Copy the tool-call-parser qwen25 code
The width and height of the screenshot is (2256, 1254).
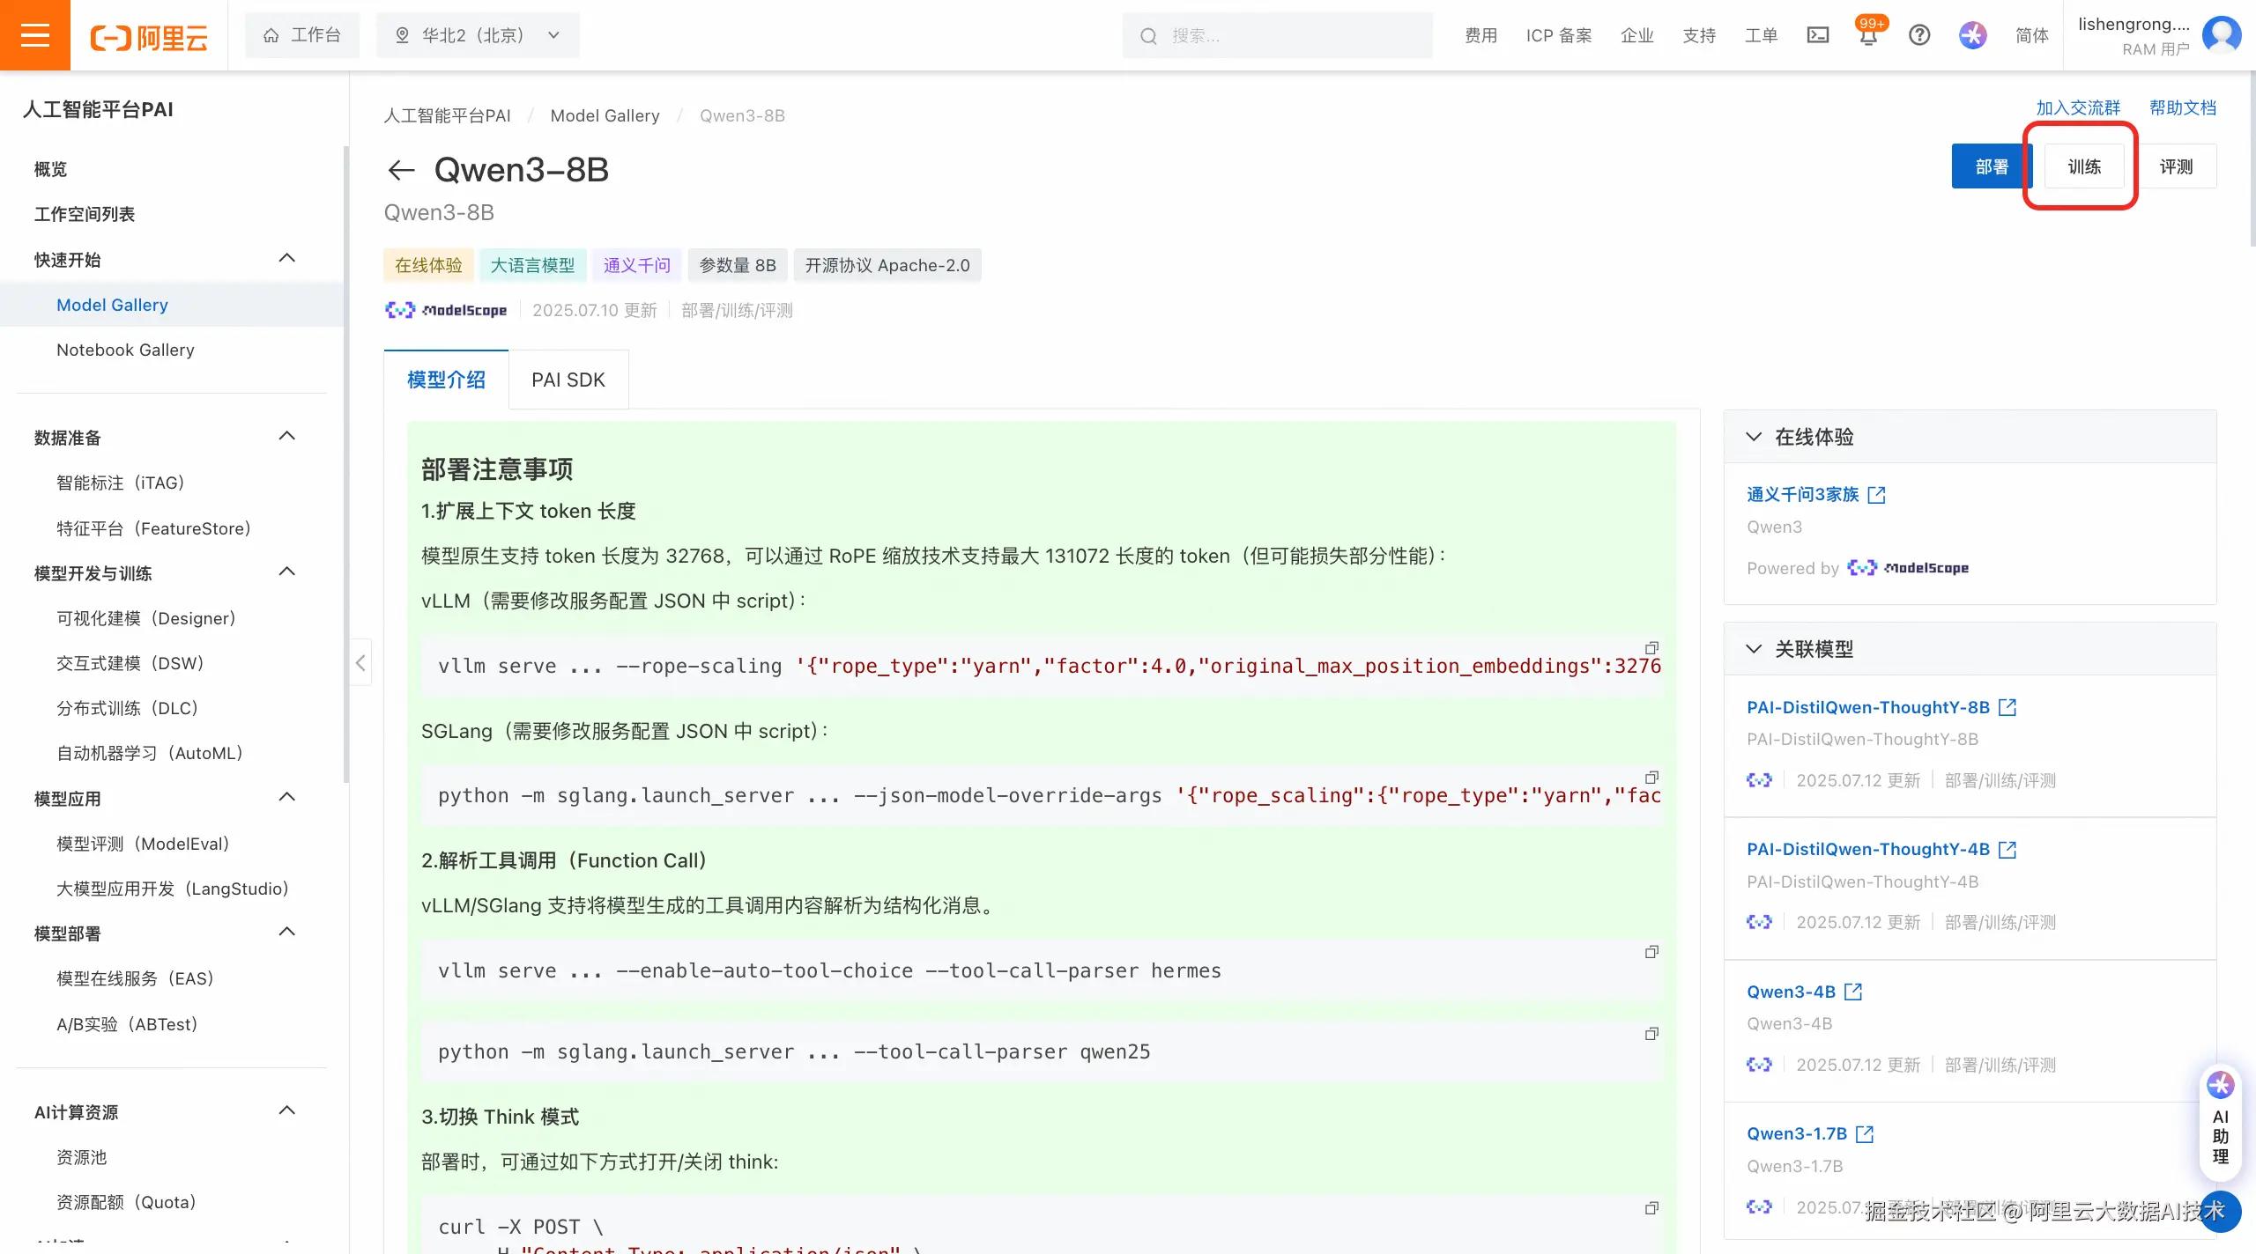tap(1651, 1033)
